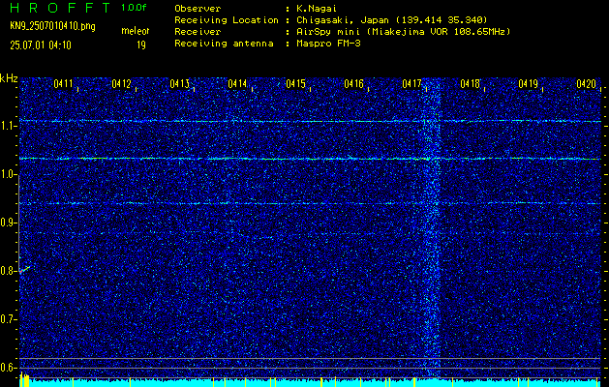Click the bright carrier line near 1.03 kHz
609x387 pixels.
[310, 159]
